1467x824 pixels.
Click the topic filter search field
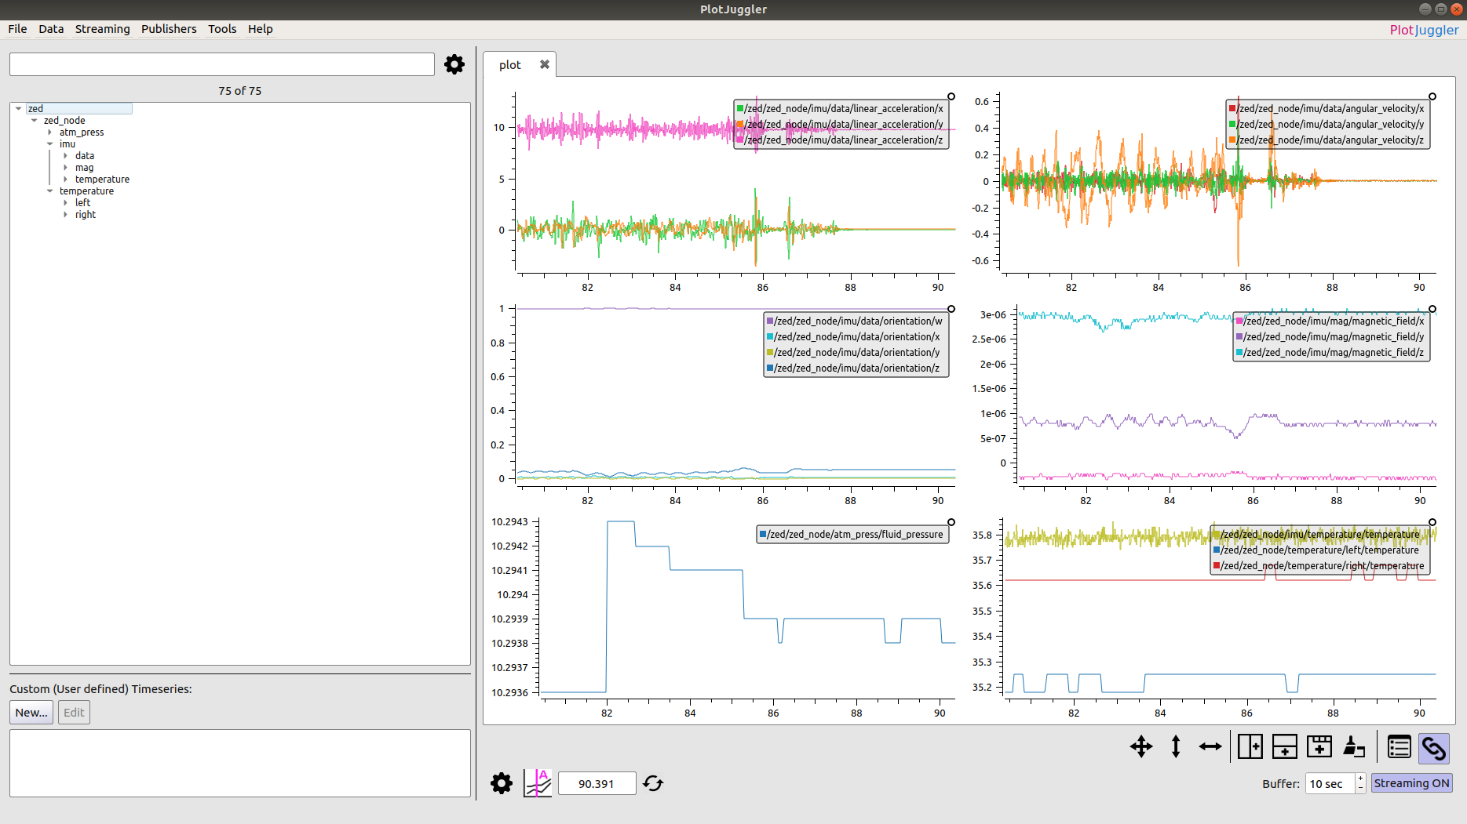click(222, 64)
